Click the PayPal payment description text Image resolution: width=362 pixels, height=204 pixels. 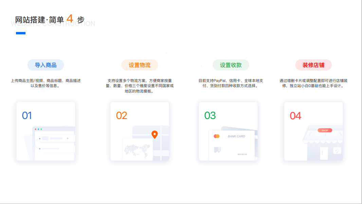(x=231, y=83)
